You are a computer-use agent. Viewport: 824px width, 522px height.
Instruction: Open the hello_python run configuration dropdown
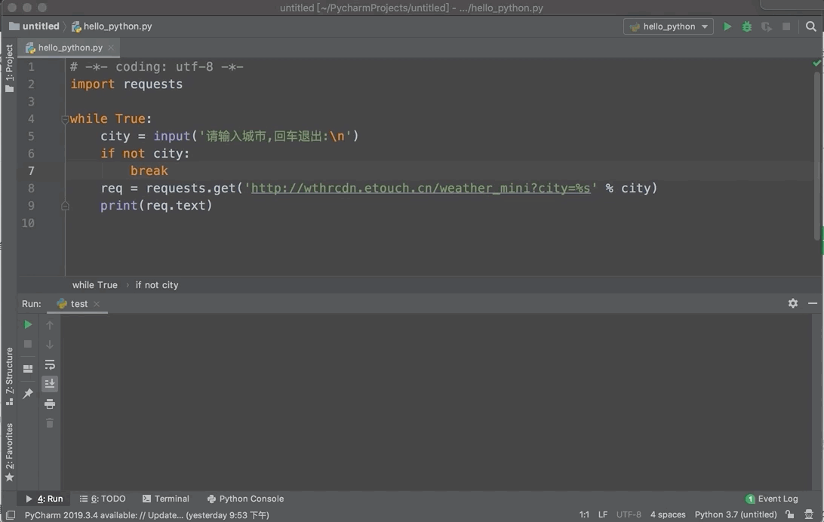pyautogui.click(x=669, y=26)
